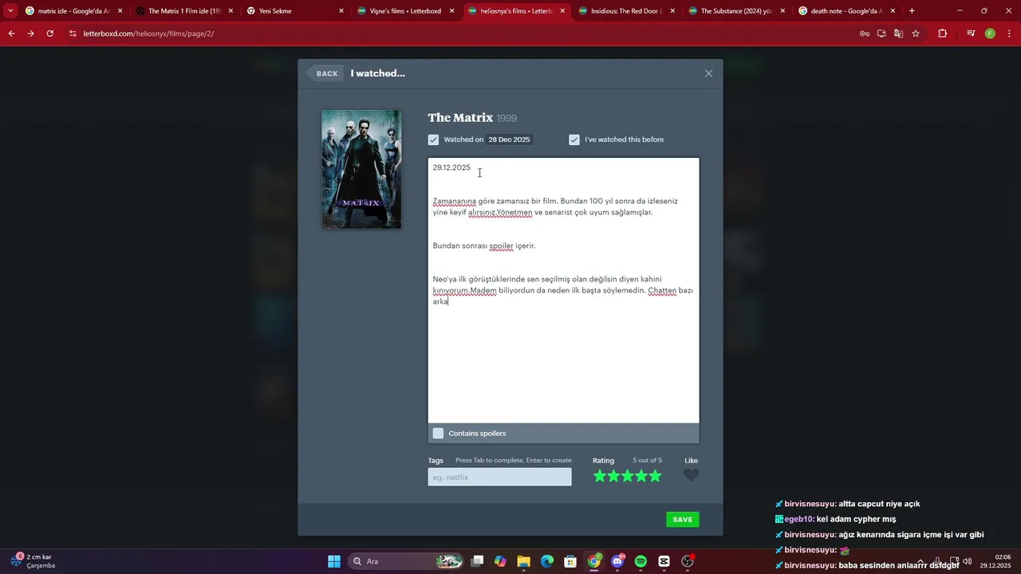Open the Chrome three-dot menu
The image size is (1021, 574).
point(1009,33)
